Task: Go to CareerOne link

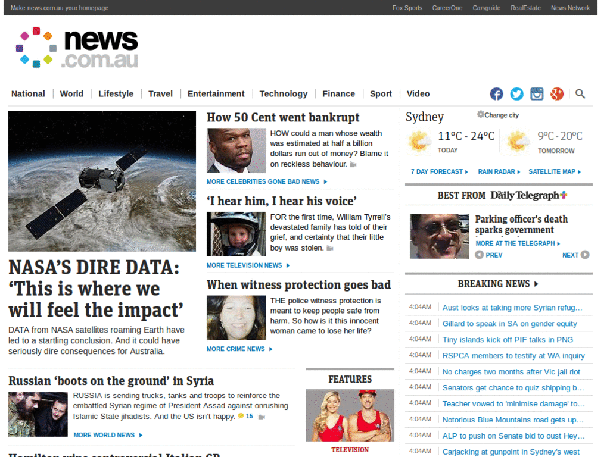Action: pos(447,8)
